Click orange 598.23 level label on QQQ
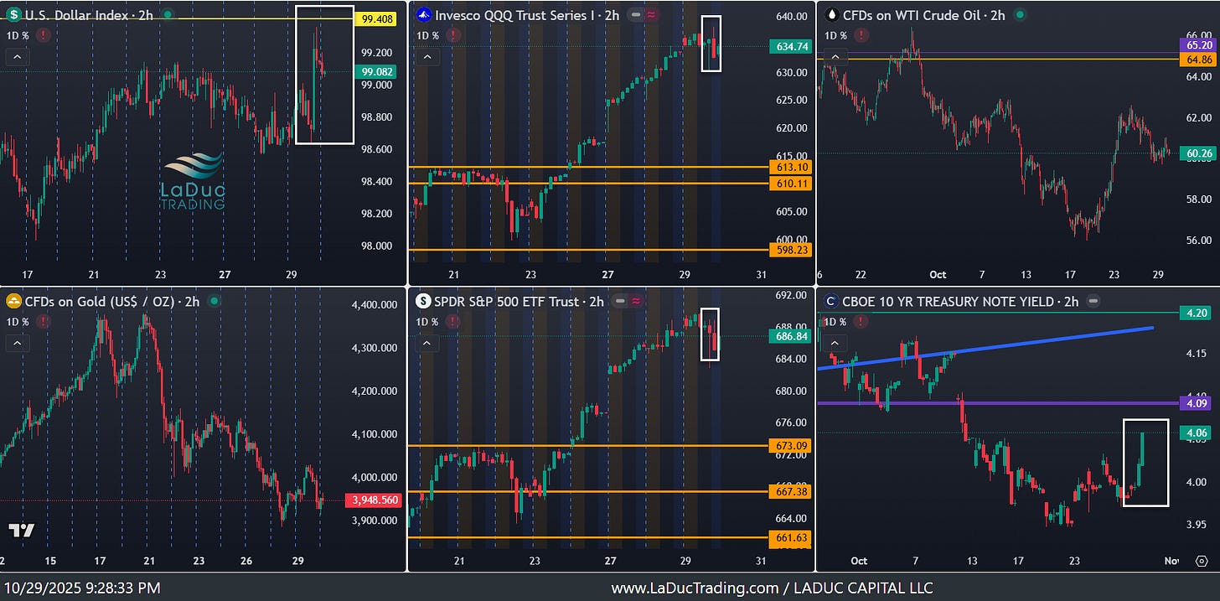This screenshot has height=601, width=1220. [x=790, y=250]
